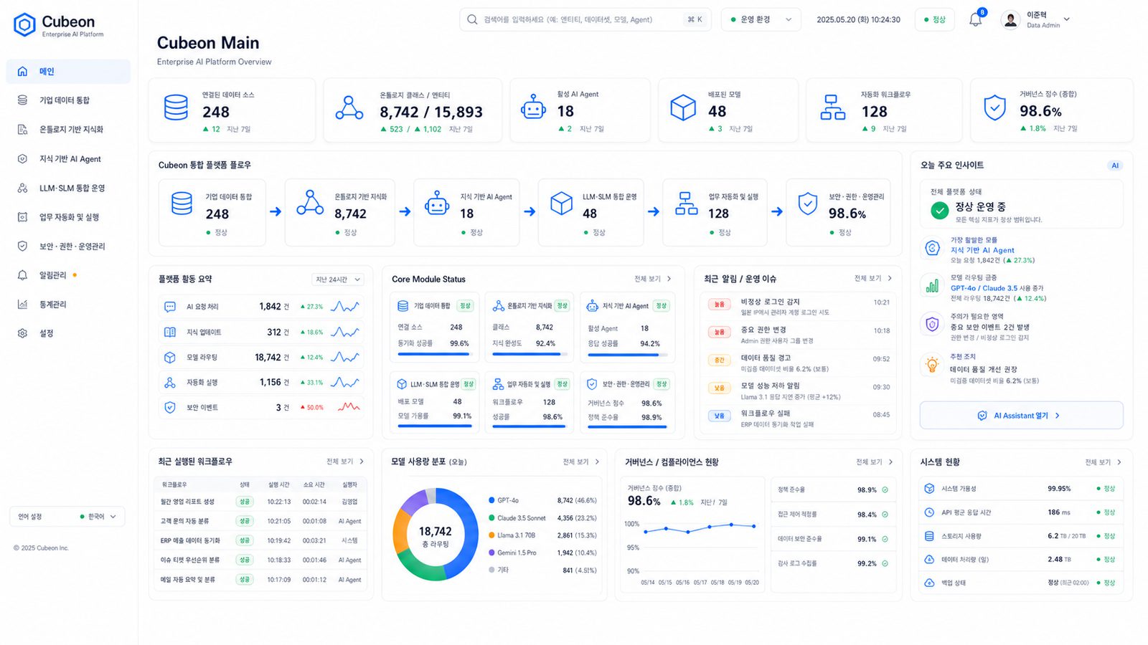Open 업무 자동화 및 실행 in the sidebar
The image size is (1148, 645).
pyautogui.click(x=68, y=217)
